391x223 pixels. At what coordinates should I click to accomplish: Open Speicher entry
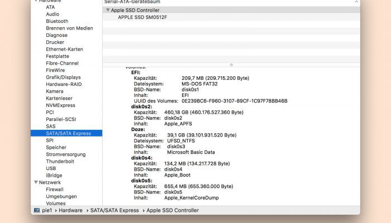[56, 147]
